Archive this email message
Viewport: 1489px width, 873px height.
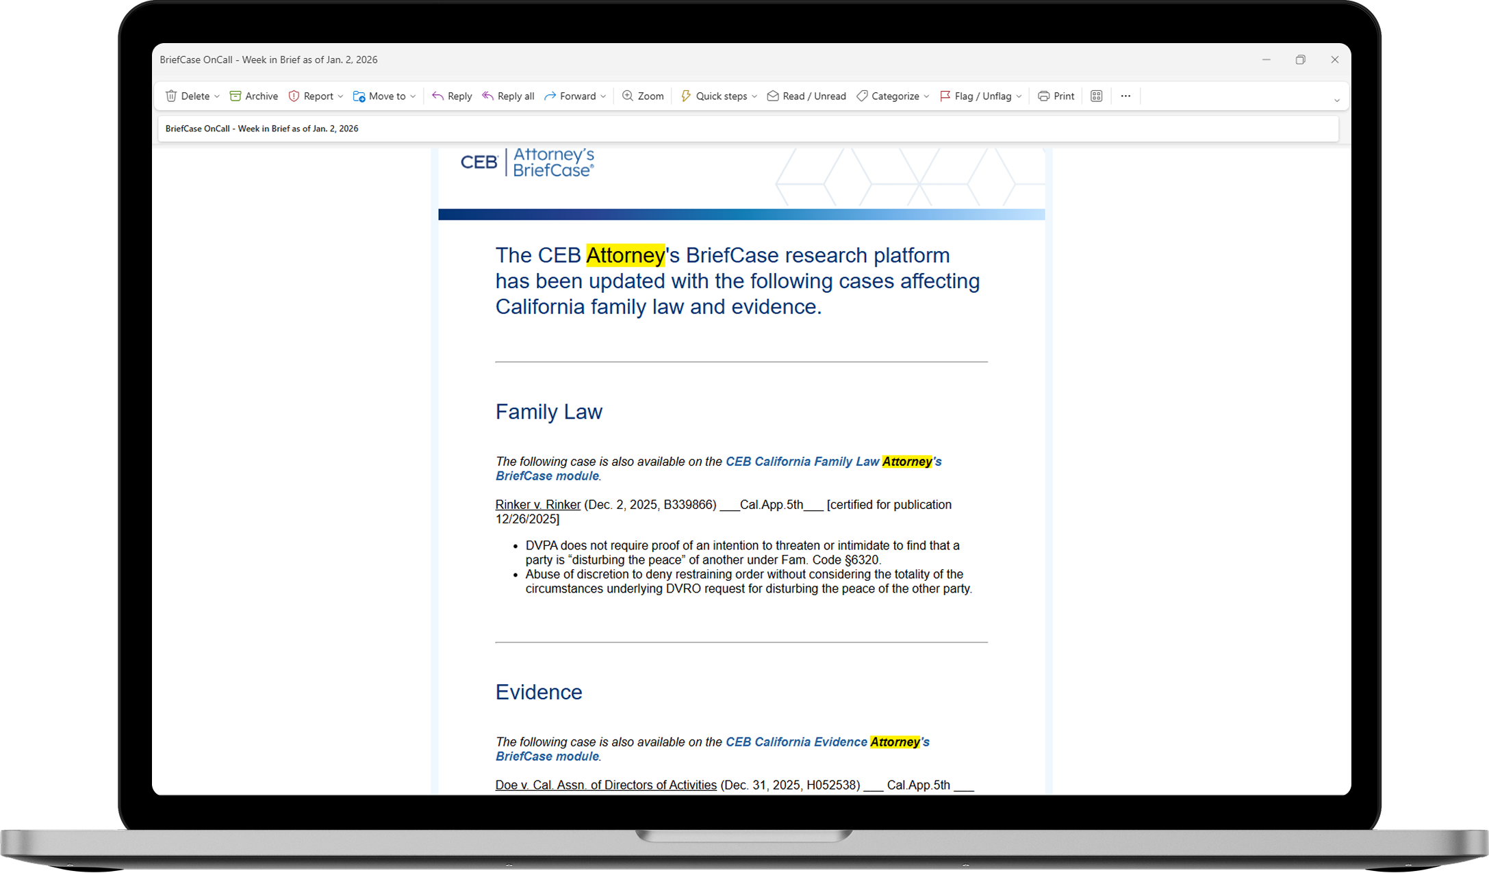tap(253, 96)
